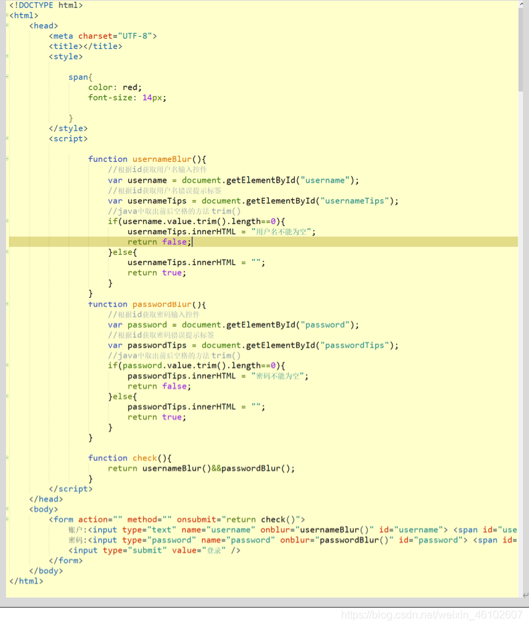Click the input type="text" username line
The height and width of the screenshot is (627, 529).
[x=292, y=530]
